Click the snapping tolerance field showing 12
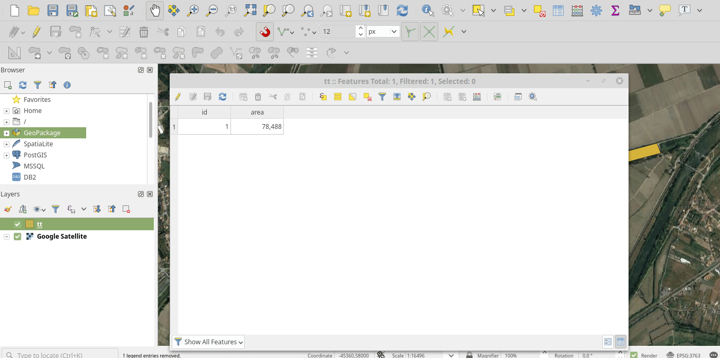Screen dimensions: 720x358 (337, 32)
